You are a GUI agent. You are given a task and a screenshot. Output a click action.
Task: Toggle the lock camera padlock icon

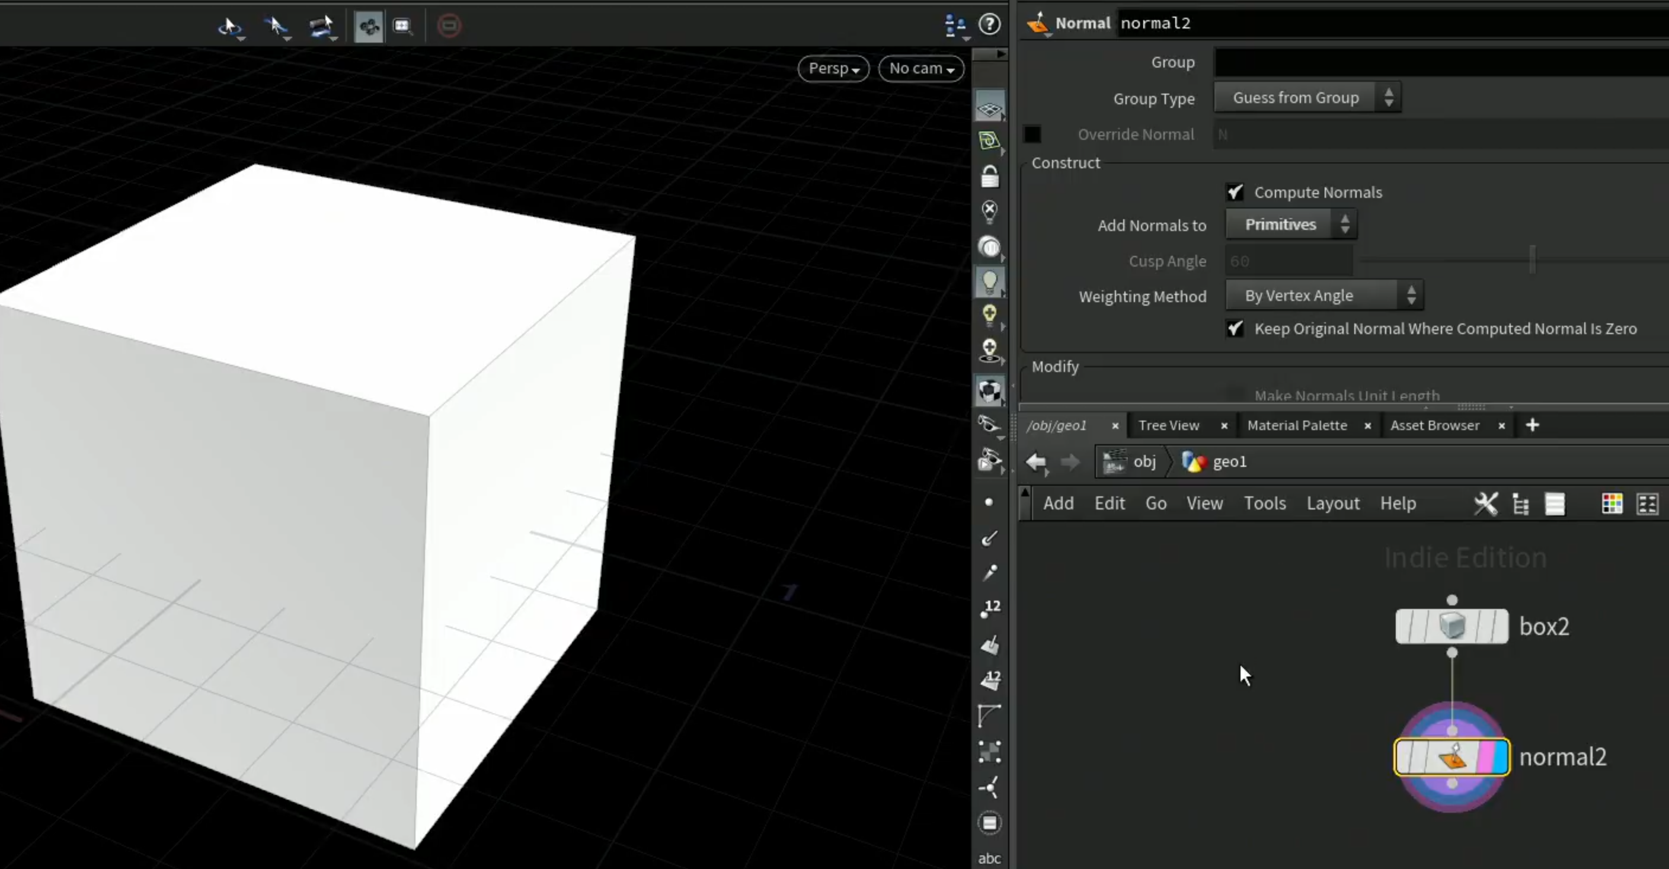tap(989, 176)
